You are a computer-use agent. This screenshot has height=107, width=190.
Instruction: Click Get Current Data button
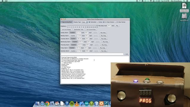point(91,30)
